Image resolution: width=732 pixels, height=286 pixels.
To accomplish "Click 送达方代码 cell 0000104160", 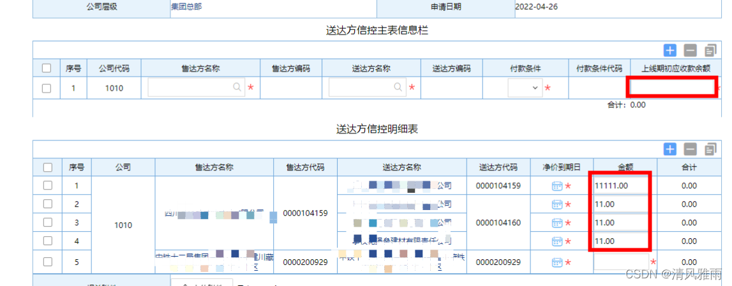I will pos(498,223).
